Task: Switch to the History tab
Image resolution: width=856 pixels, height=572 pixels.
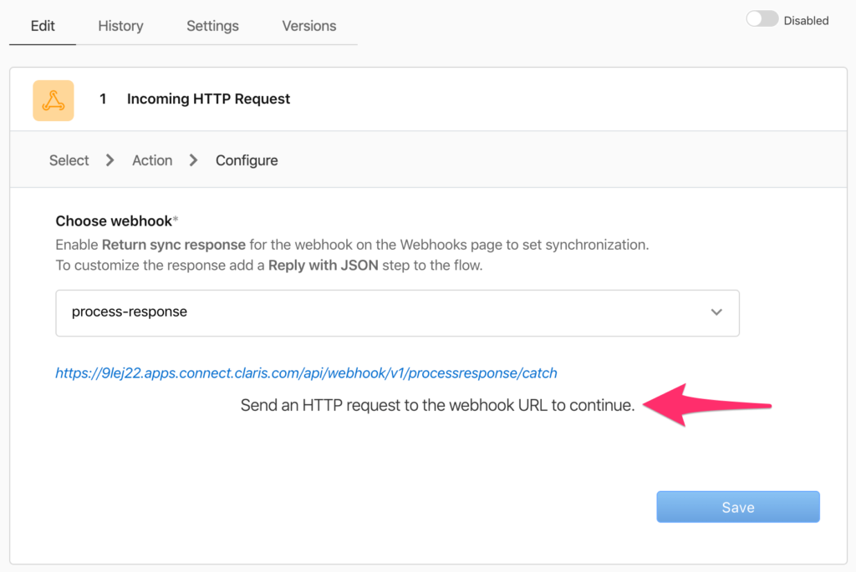Action: 120,26
